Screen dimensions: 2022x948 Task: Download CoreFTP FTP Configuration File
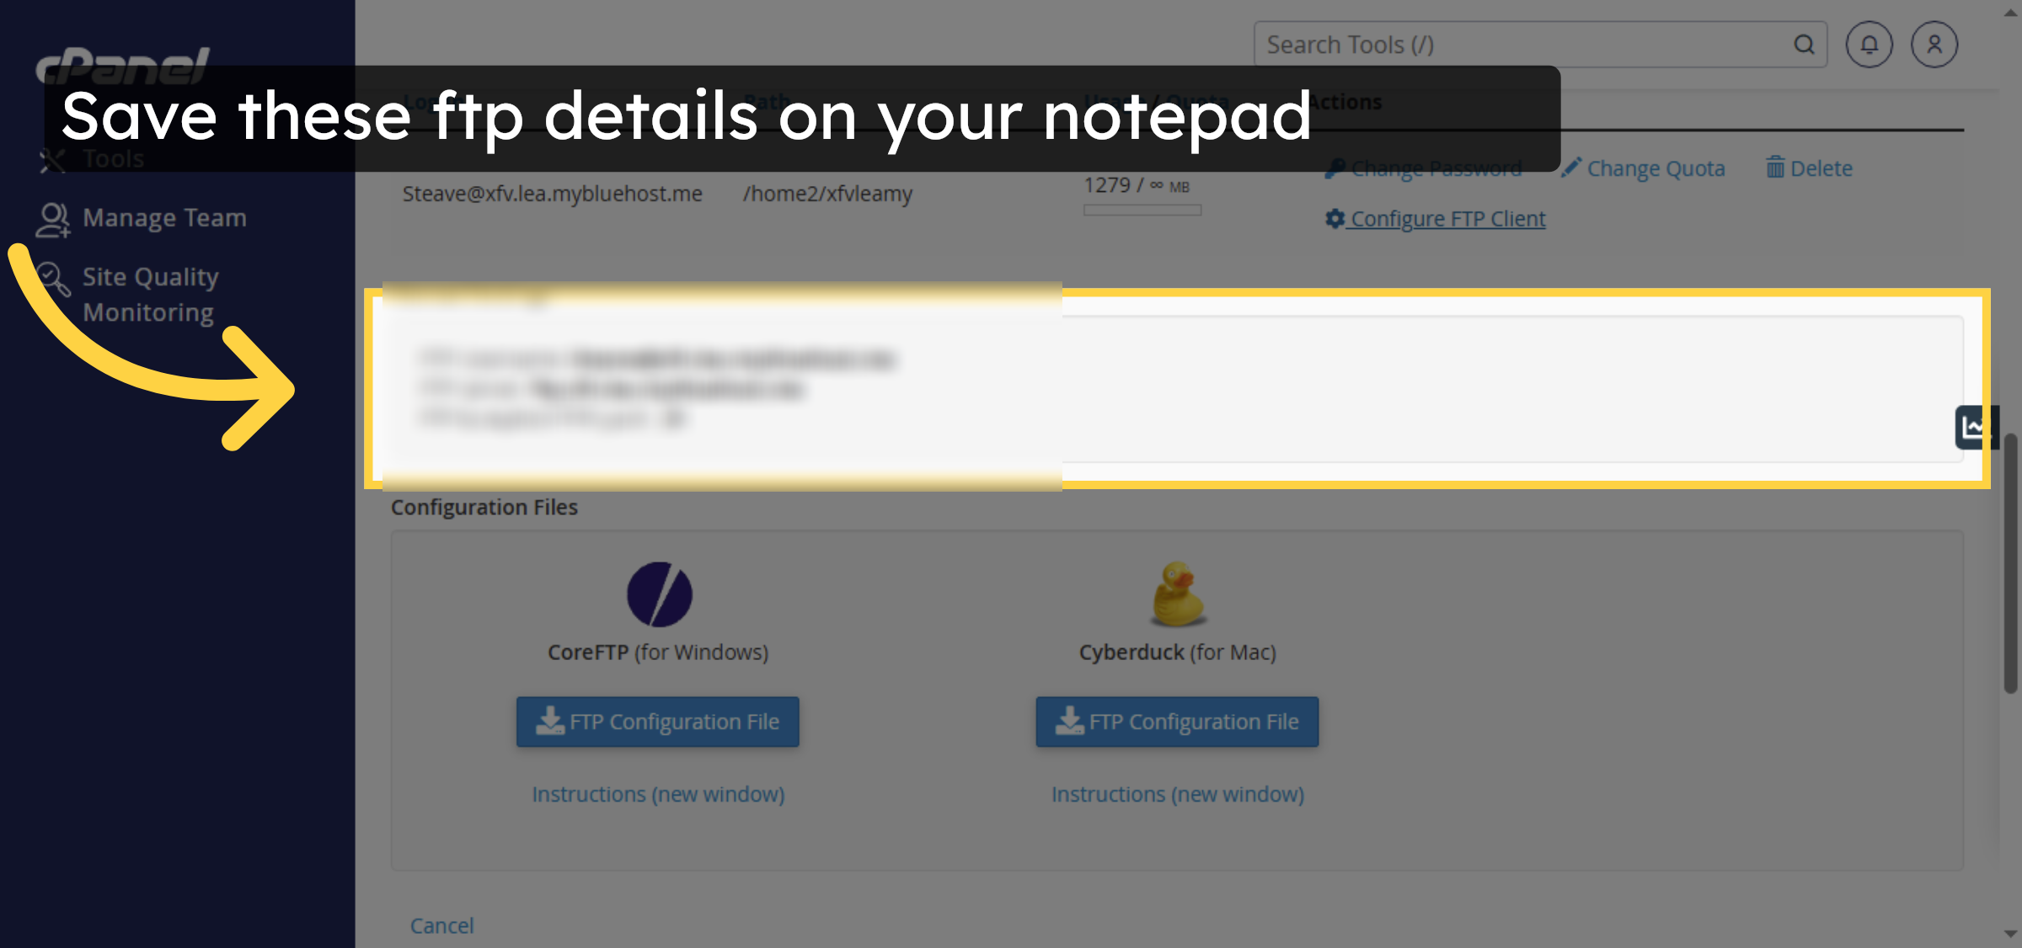(658, 722)
